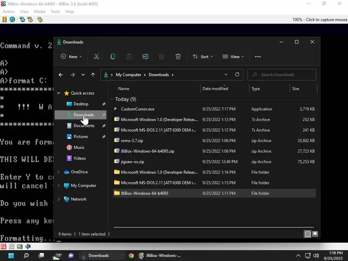Click My Computer in address breadcrumb
Viewport: 348px width, 261px height.
tap(128, 75)
